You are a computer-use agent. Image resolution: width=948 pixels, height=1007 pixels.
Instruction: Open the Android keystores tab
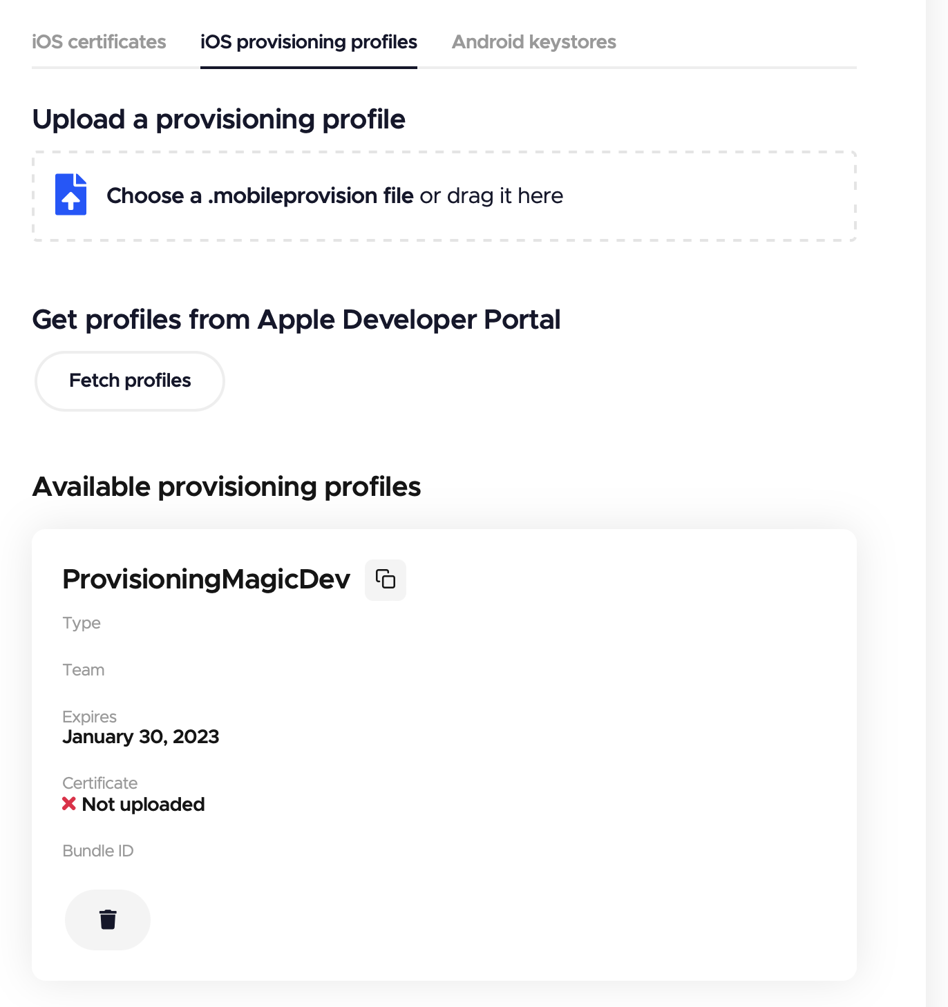tap(534, 42)
